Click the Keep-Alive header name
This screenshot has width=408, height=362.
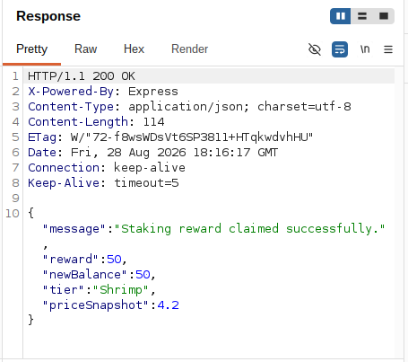(x=64, y=183)
